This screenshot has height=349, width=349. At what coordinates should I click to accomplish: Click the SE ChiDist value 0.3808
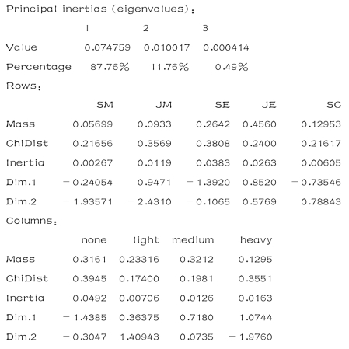pos(213,144)
